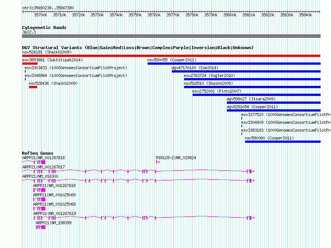The image size is (331, 248).
Task: Open esv2763724 (Vogler2010) variant label
Action: coord(209,75)
